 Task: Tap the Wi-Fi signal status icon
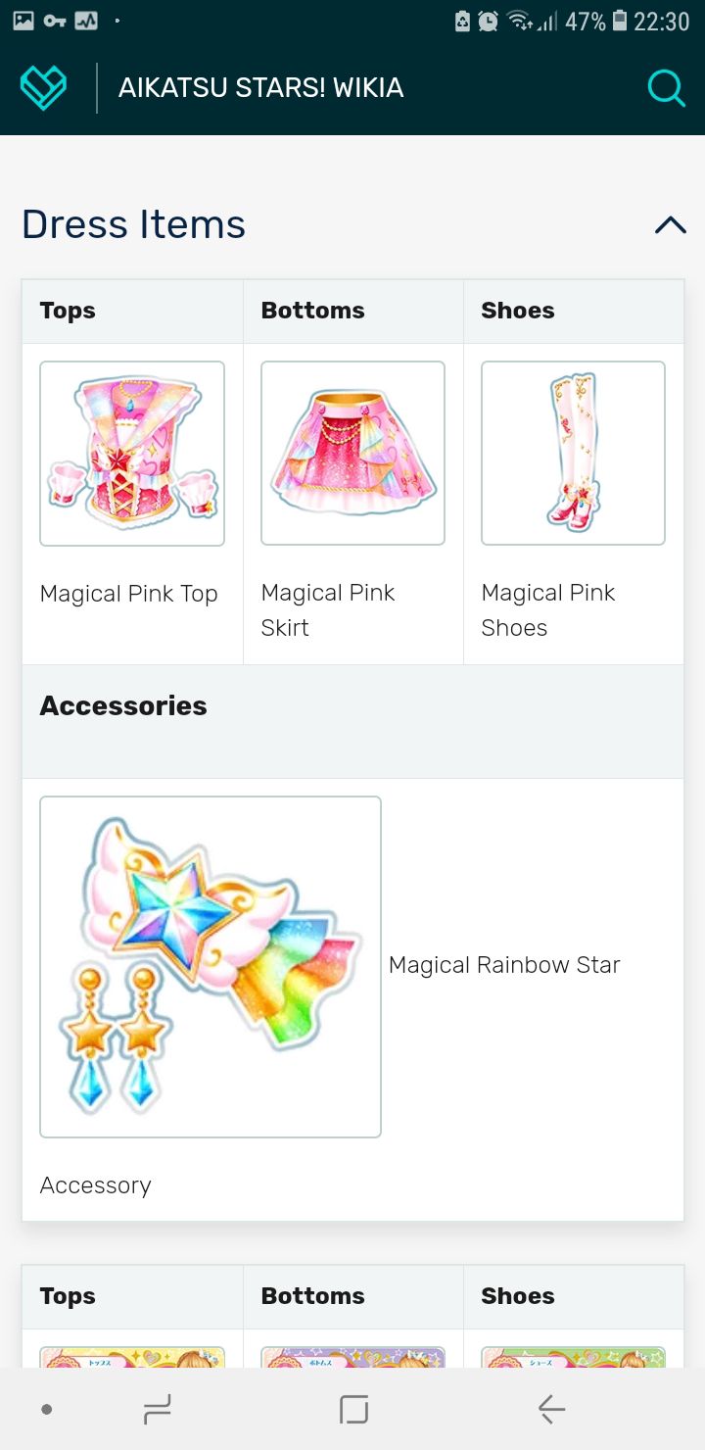[x=520, y=21]
